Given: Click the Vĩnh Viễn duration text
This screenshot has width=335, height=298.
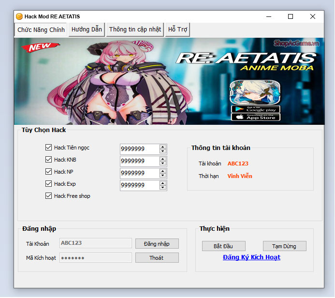Looking at the screenshot, I should [240, 176].
